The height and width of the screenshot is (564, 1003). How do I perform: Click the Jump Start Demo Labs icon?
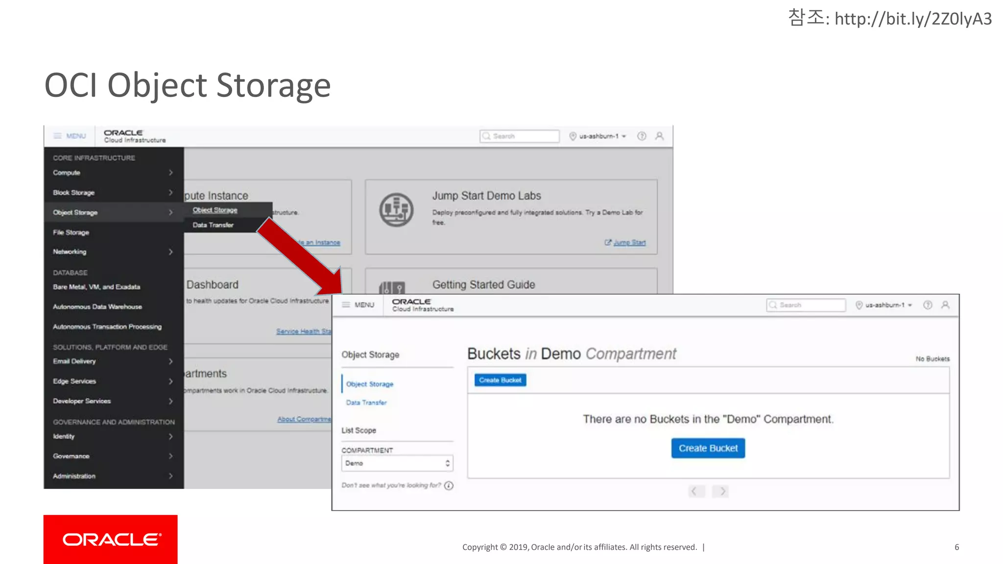click(396, 210)
